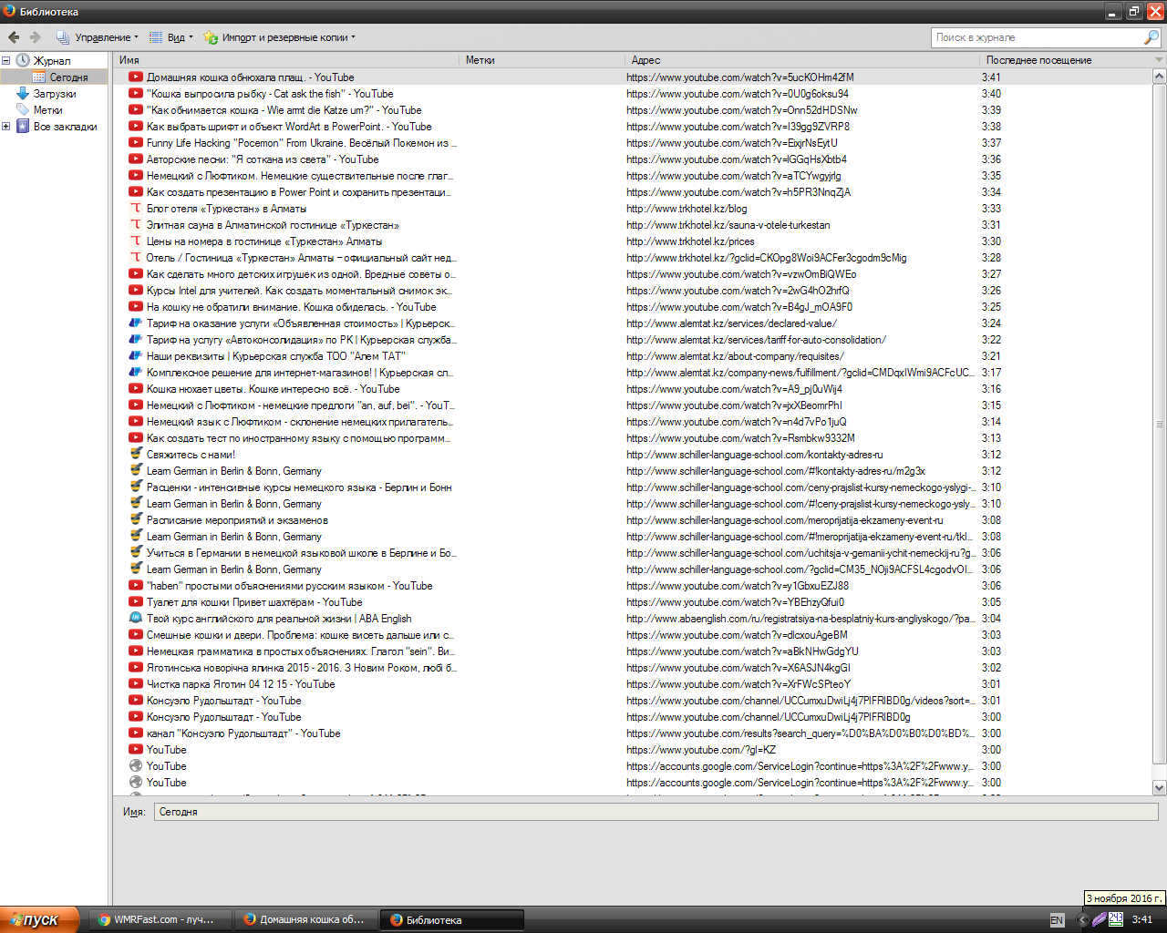Click the ABA English favicon beside "Твой курс английского"
The height and width of the screenshot is (933, 1167).
pyautogui.click(x=136, y=619)
